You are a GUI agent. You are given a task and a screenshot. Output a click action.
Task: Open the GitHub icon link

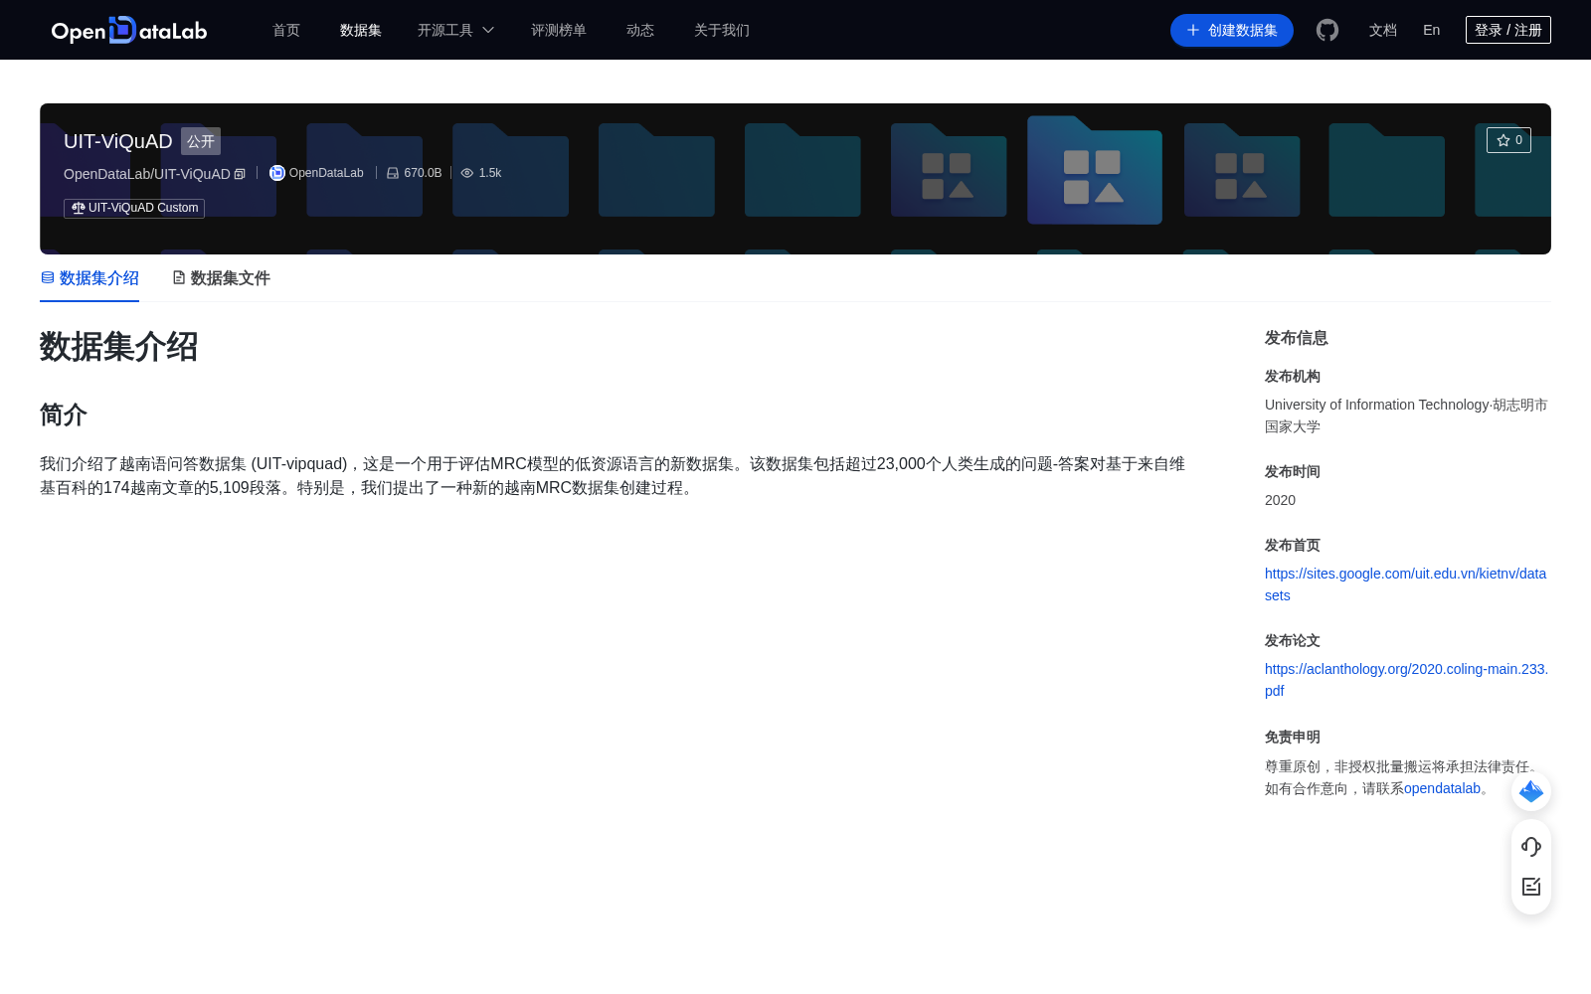(x=1327, y=30)
